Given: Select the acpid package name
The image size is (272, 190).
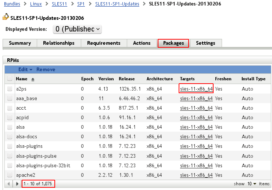Looking at the screenshot, I should (x=22, y=117).
